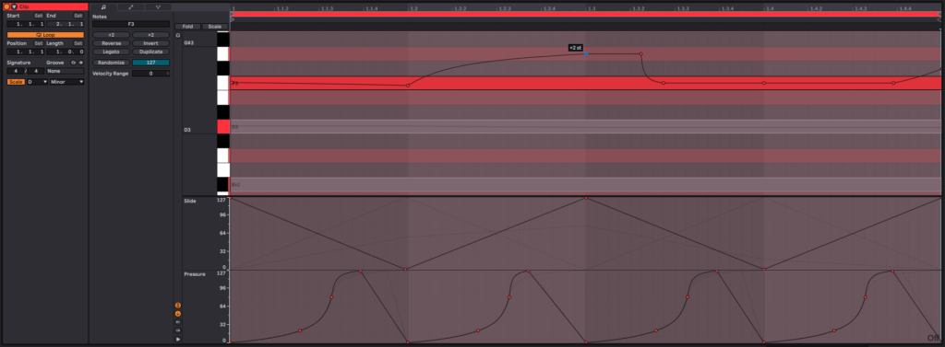Switch to the Envelopes tab icon
945x347 pixels.
click(131, 7)
